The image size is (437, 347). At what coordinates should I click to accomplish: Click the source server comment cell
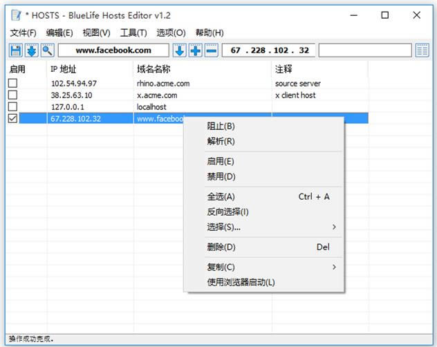pos(297,84)
